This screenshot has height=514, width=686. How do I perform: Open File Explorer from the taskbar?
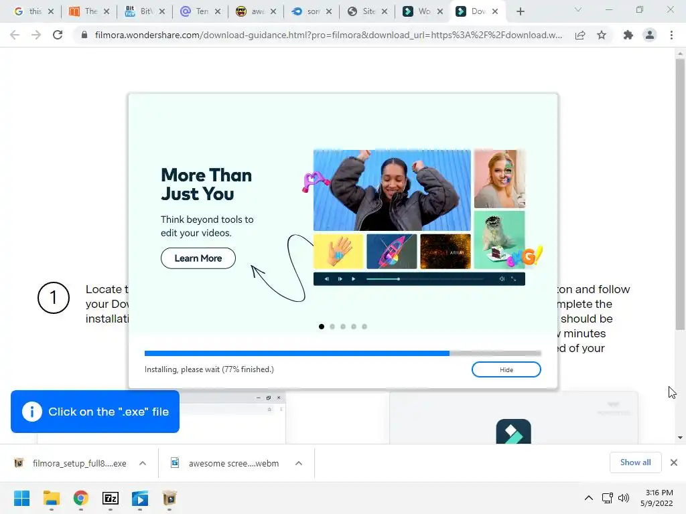click(51, 498)
